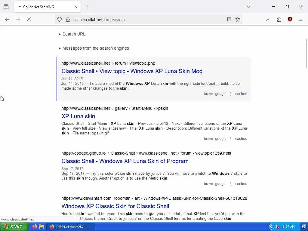308x231 pixels.
Task: Click the page vertical scrollbar thumb
Action: click(306, 54)
